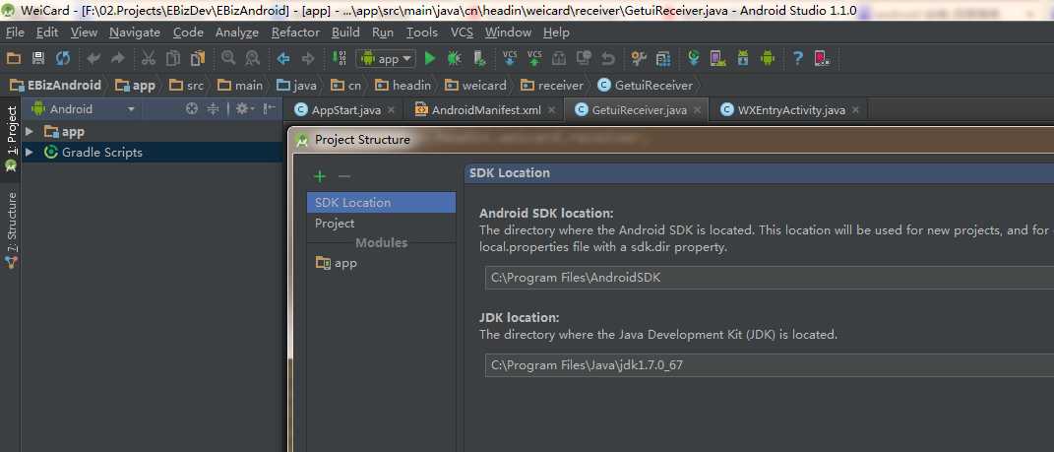Toggle the 7: Structure side tab
The image size is (1054, 452).
coord(11,230)
